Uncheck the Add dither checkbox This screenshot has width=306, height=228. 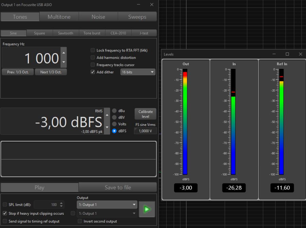click(93, 72)
